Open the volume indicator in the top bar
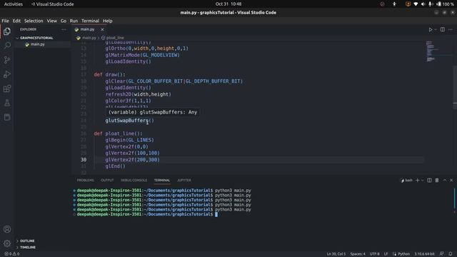Screen dimensions: 457x257 423,4
